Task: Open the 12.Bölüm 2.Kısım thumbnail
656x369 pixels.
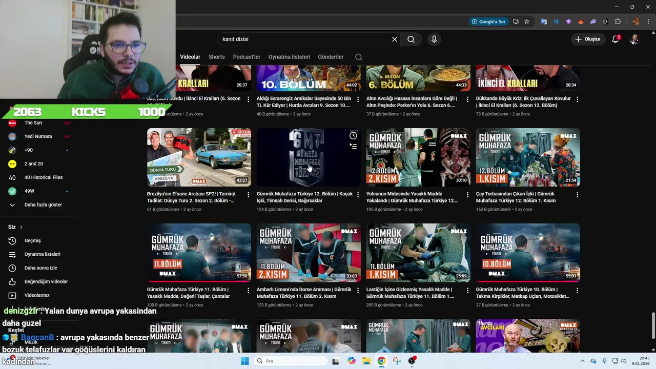Action: (418, 157)
